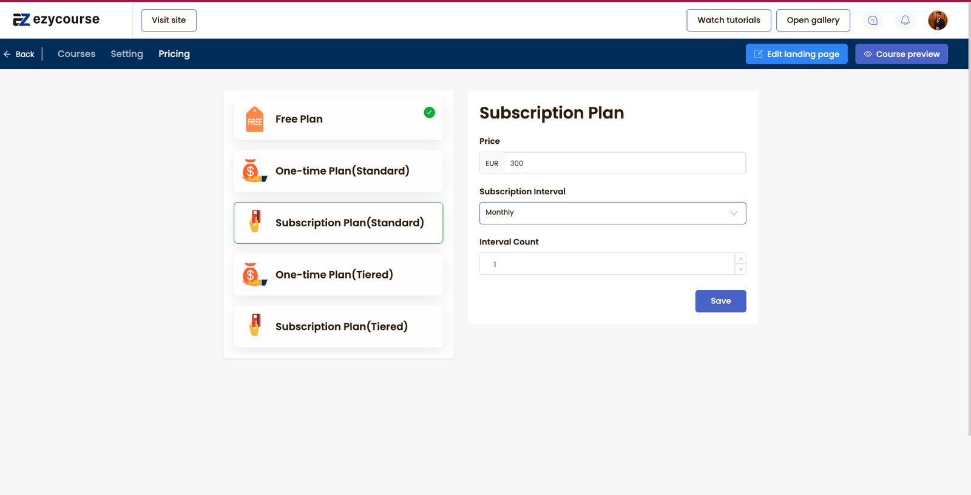Click the ezycourse logo
Viewport: 971px width, 495px height.
(x=56, y=20)
